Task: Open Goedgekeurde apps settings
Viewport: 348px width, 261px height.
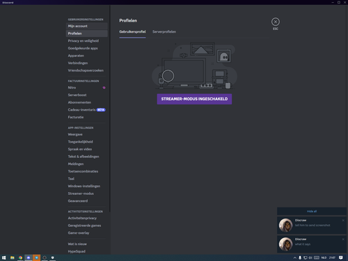Action: click(87, 48)
